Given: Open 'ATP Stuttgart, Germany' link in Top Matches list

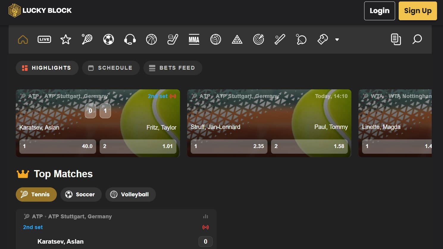Looking at the screenshot, I should [x=80, y=217].
